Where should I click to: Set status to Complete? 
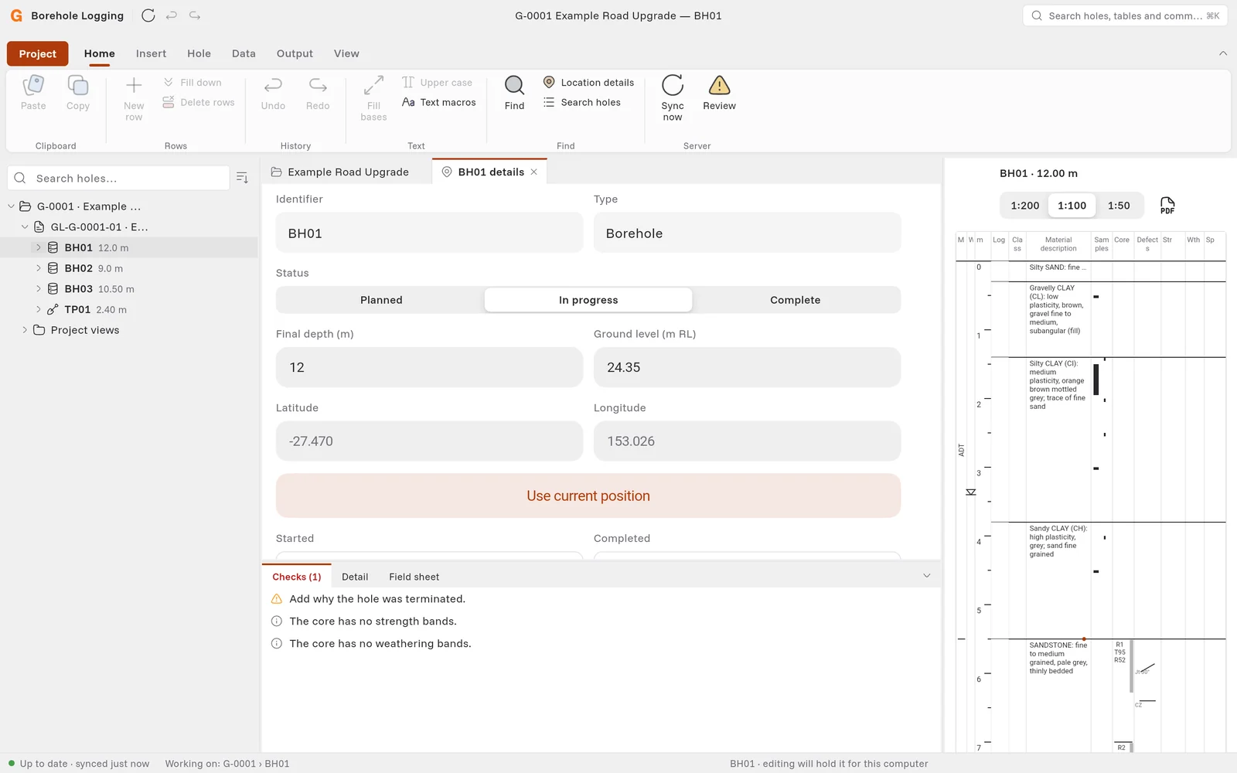[796, 300]
